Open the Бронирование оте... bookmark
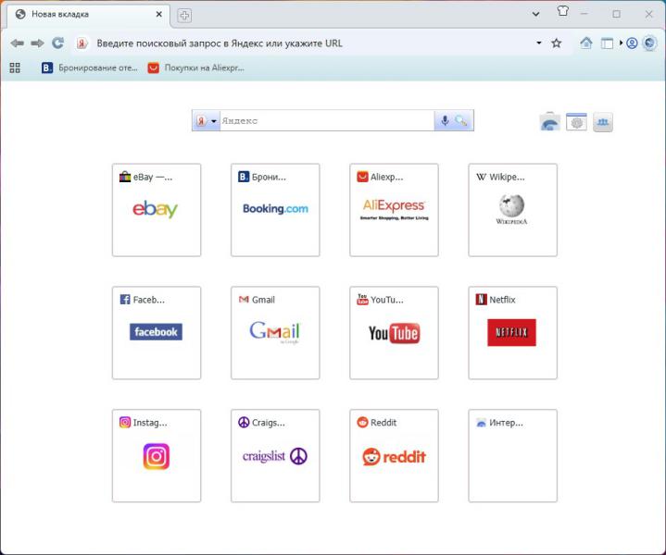This screenshot has height=555, width=666. [x=89, y=68]
